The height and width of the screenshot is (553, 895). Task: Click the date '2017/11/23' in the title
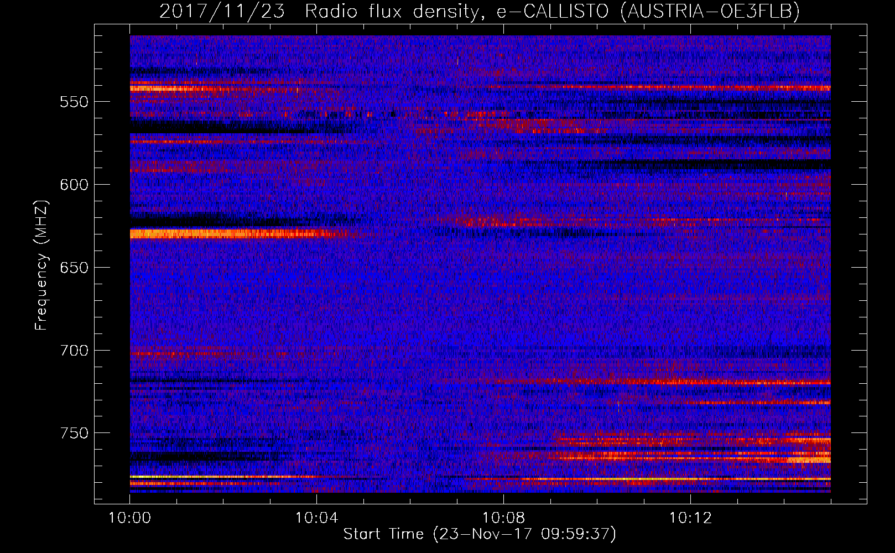click(x=222, y=11)
